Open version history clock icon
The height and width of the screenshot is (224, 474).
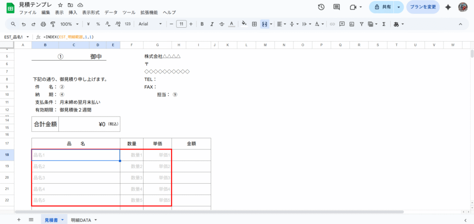tap(322, 7)
